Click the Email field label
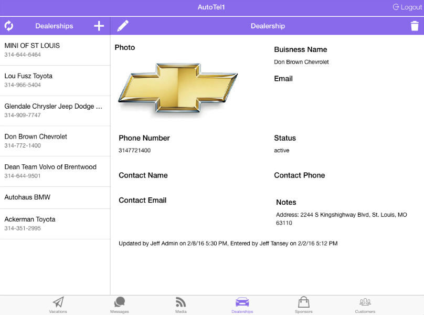The width and height of the screenshot is (424, 315). coord(283,79)
